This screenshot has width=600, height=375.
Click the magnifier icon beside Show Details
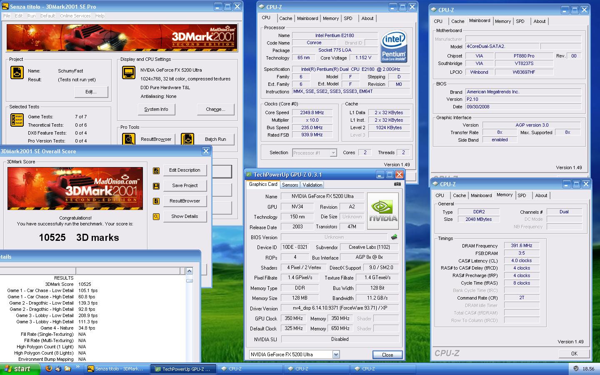(156, 217)
